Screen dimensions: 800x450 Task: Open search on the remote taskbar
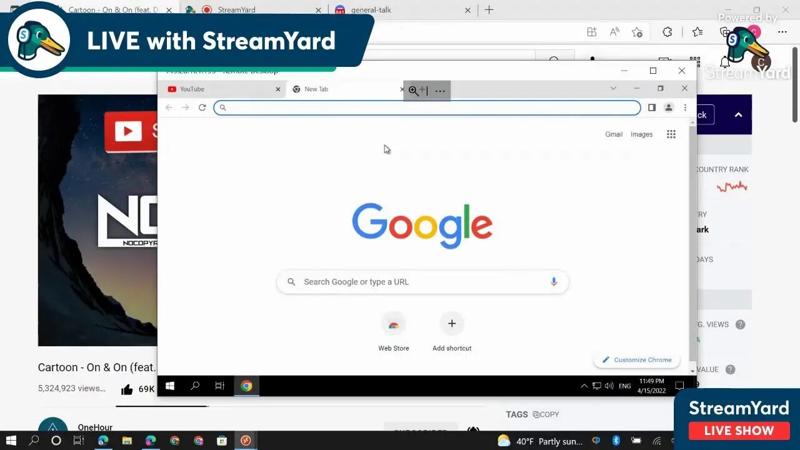(195, 386)
